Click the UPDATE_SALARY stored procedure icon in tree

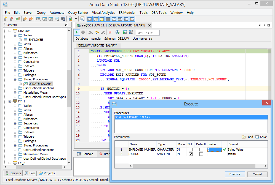(26, 84)
